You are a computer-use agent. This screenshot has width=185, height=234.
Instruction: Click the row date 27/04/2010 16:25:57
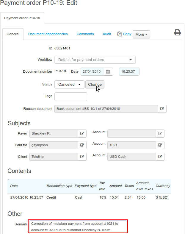click(x=27, y=198)
